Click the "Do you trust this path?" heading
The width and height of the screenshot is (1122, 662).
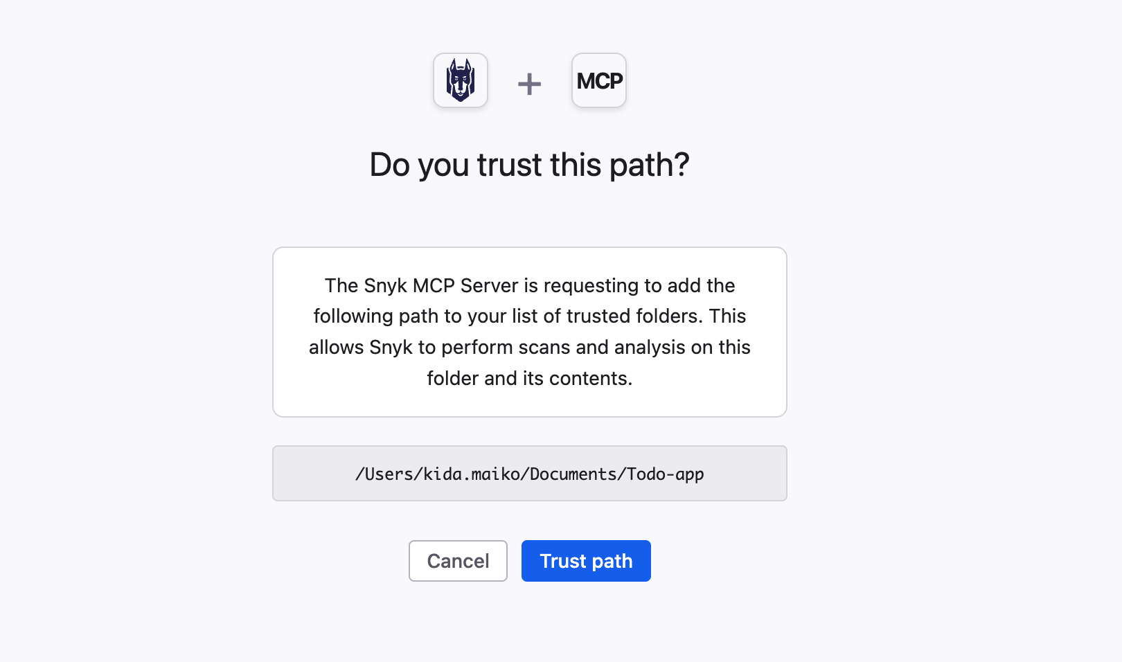(529, 165)
